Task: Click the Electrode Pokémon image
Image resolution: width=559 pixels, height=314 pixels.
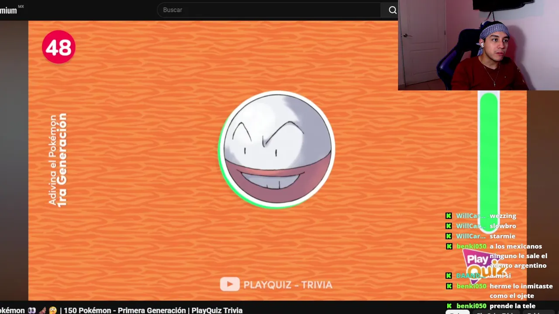Action: click(x=277, y=150)
